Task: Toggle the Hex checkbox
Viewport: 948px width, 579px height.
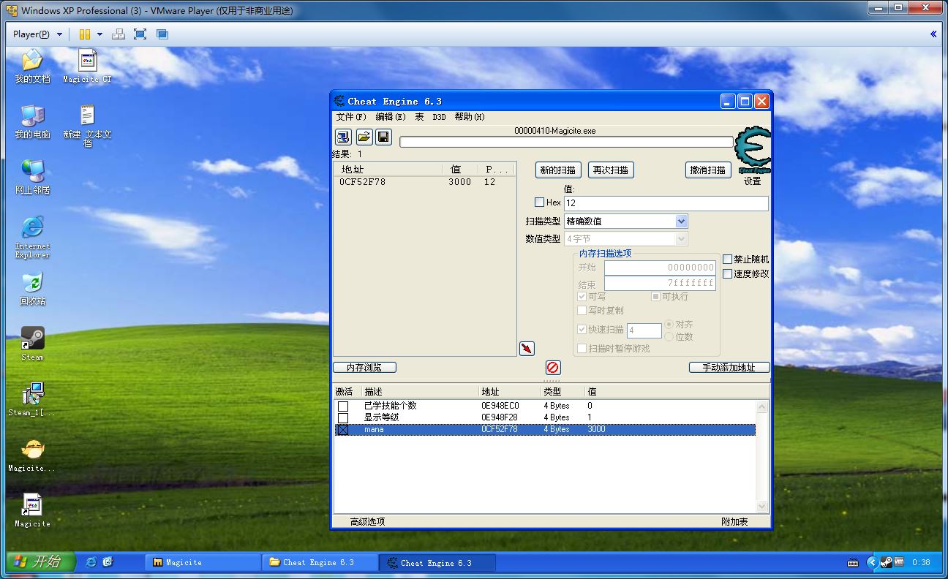Action: (x=540, y=203)
